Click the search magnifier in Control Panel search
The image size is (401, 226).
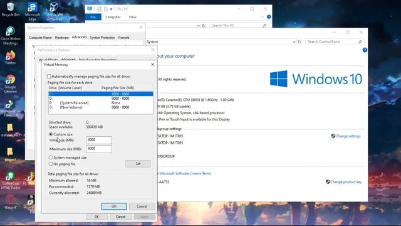coord(360,42)
